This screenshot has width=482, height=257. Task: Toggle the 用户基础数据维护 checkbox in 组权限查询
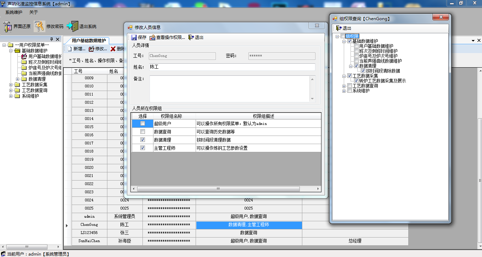(357, 46)
